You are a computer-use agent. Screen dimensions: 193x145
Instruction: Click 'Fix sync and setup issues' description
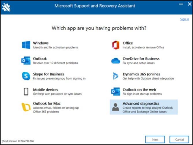pos(139,63)
